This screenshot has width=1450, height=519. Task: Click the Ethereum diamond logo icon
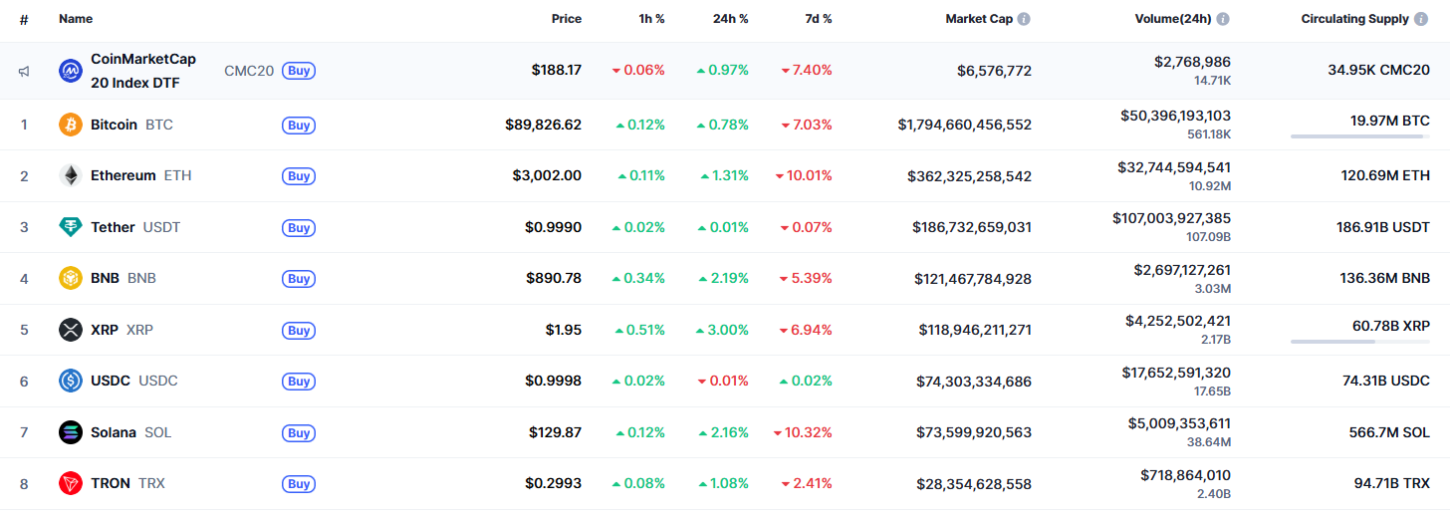(71, 176)
